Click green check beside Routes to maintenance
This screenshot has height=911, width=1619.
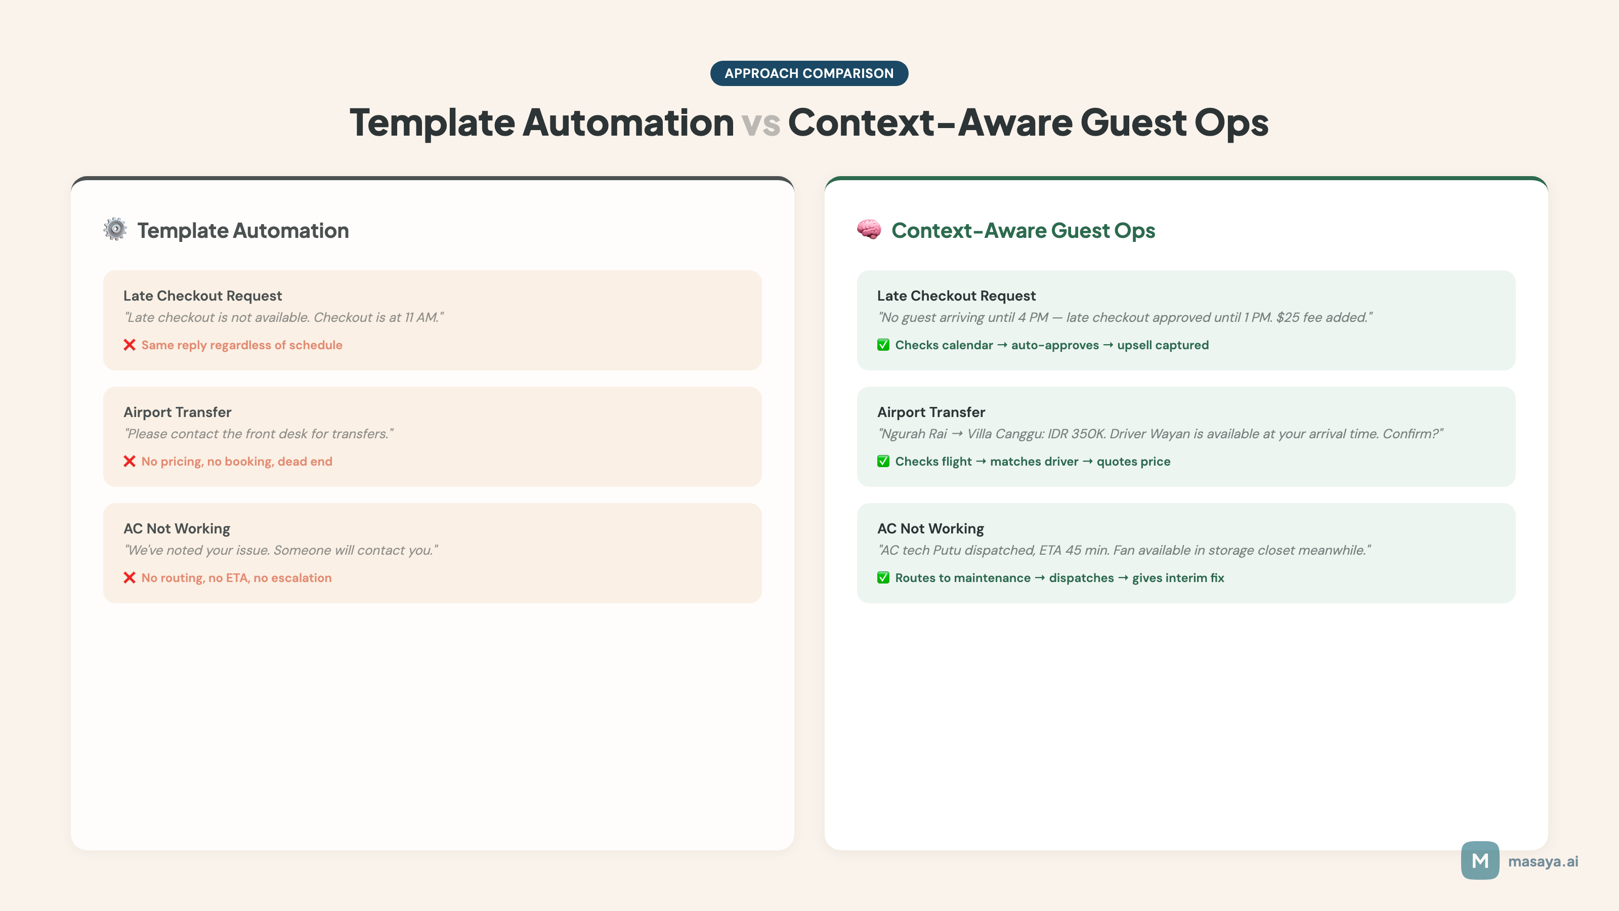(883, 577)
